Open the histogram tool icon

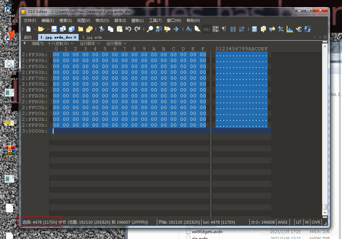pos(290,29)
